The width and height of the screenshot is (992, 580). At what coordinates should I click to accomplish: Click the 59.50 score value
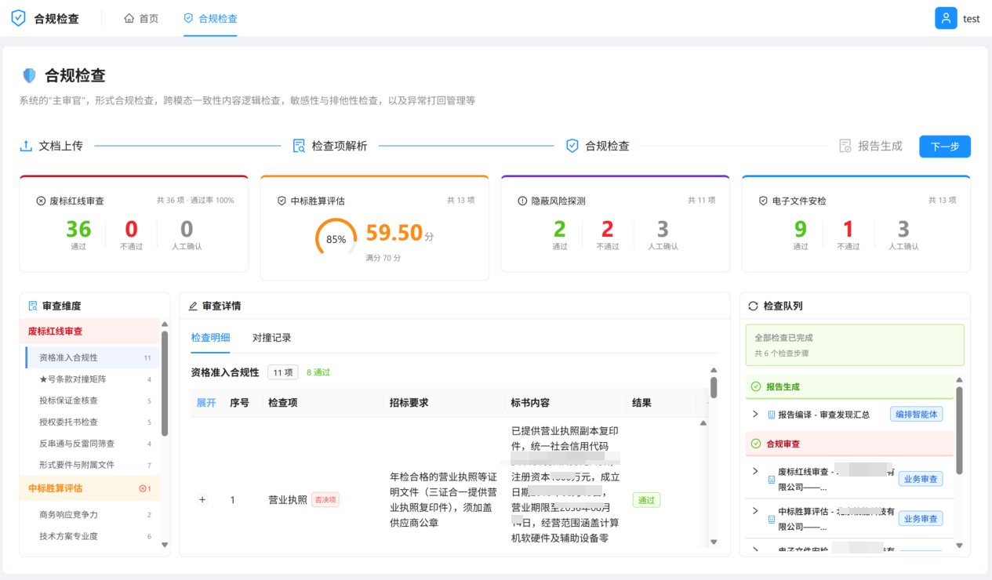click(x=394, y=232)
